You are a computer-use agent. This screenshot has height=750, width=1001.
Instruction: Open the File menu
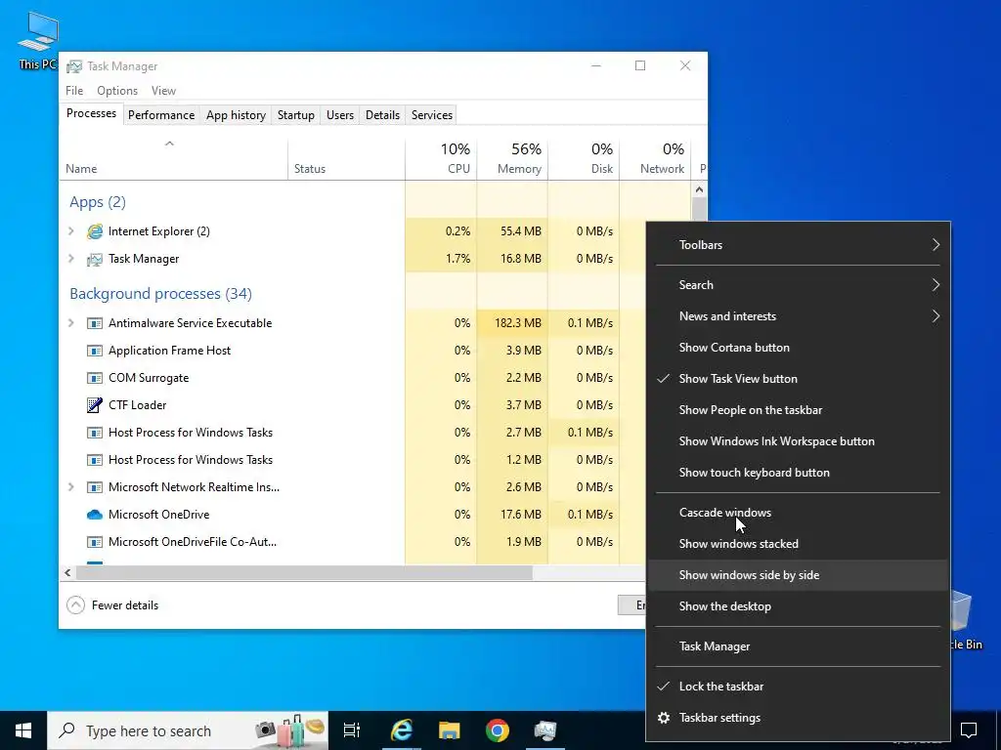click(x=74, y=91)
